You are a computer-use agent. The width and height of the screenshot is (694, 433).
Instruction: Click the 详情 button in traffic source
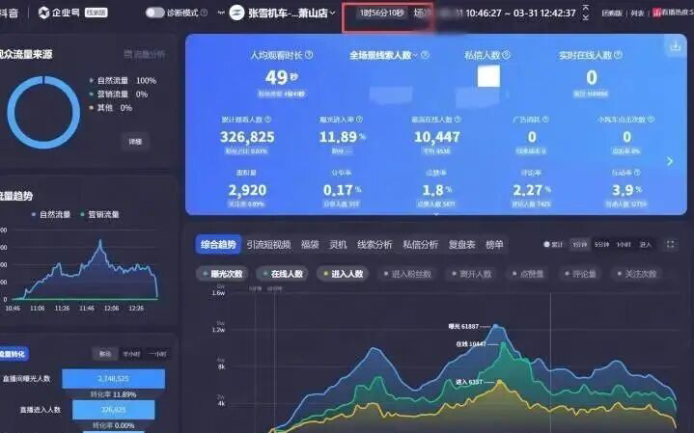[135, 142]
